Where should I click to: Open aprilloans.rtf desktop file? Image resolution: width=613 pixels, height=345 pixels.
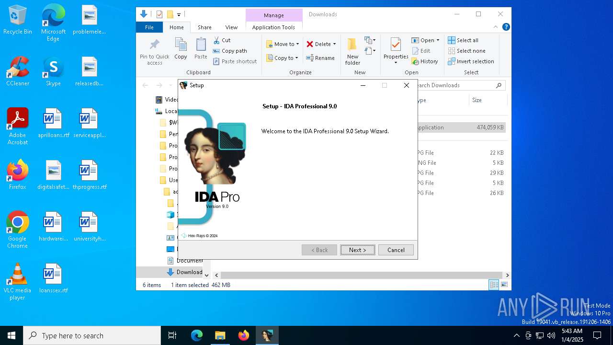53,123
